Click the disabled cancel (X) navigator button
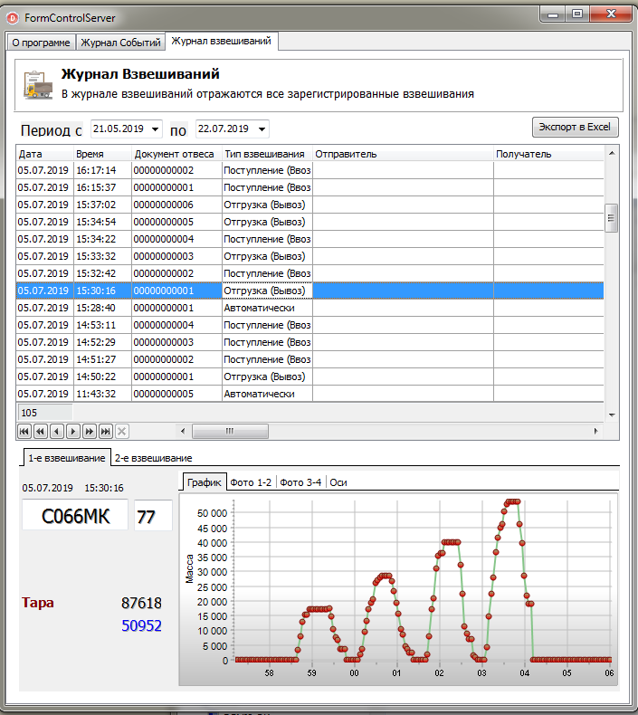This screenshot has width=638, height=715. coord(122,432)
